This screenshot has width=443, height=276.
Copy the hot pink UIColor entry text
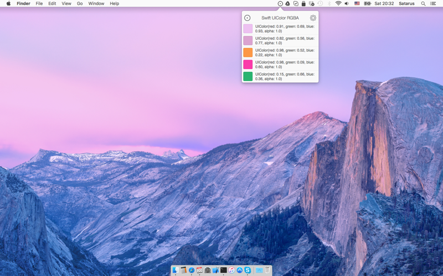pyautogui.click(x=285, y=65)
